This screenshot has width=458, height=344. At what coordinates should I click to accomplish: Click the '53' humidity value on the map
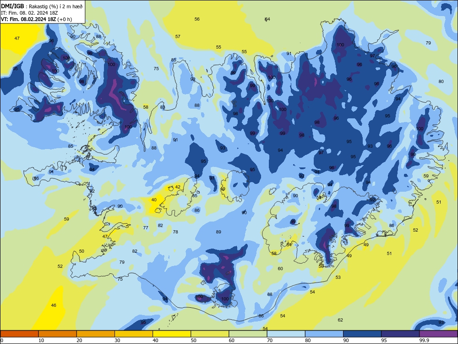pos(338,277)
